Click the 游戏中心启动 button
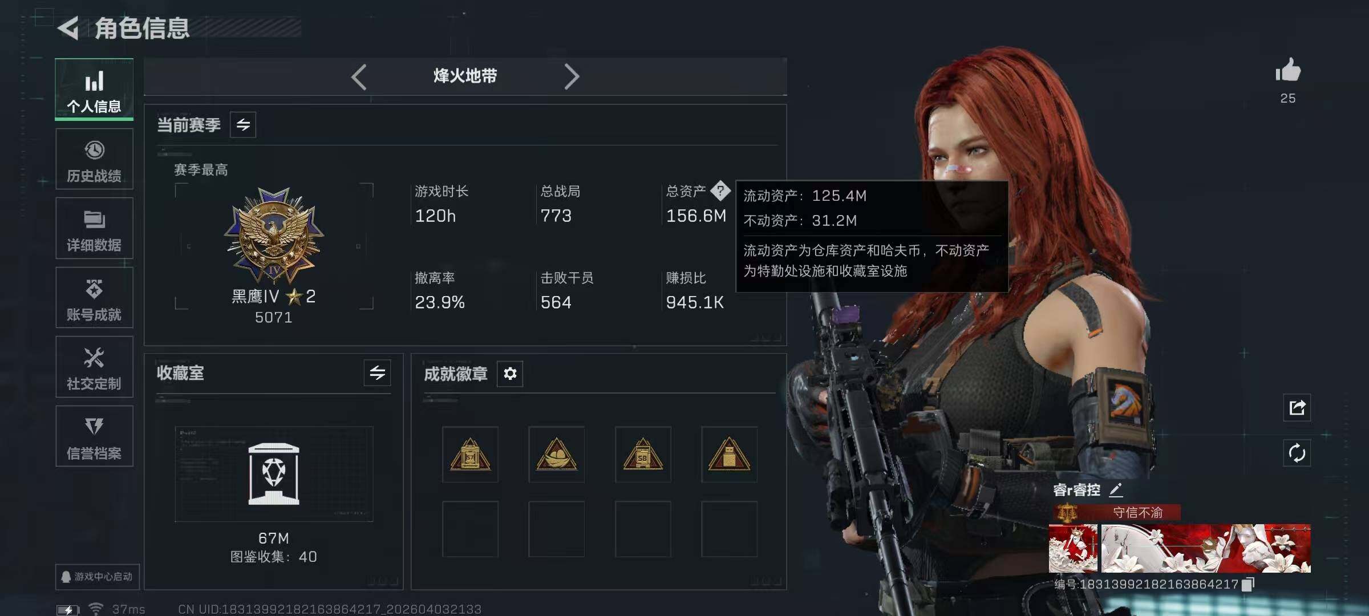Screen dimensions: 1369x616 [97, 577]
